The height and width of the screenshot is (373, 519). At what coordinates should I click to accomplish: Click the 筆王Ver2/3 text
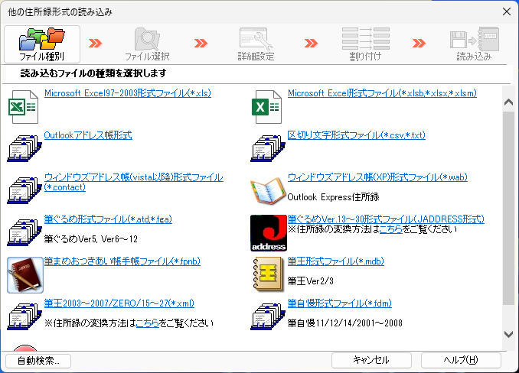311,281
